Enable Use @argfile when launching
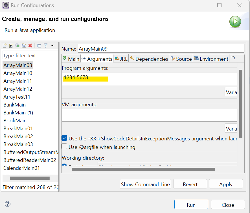Image resolution: width=250 pixels, height=213 pixels. click(64, 146)
